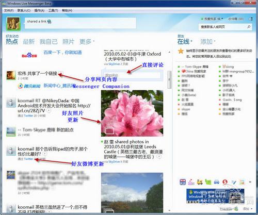
Task: Open the sky and trees photo
Action: (x=132, y=193)
